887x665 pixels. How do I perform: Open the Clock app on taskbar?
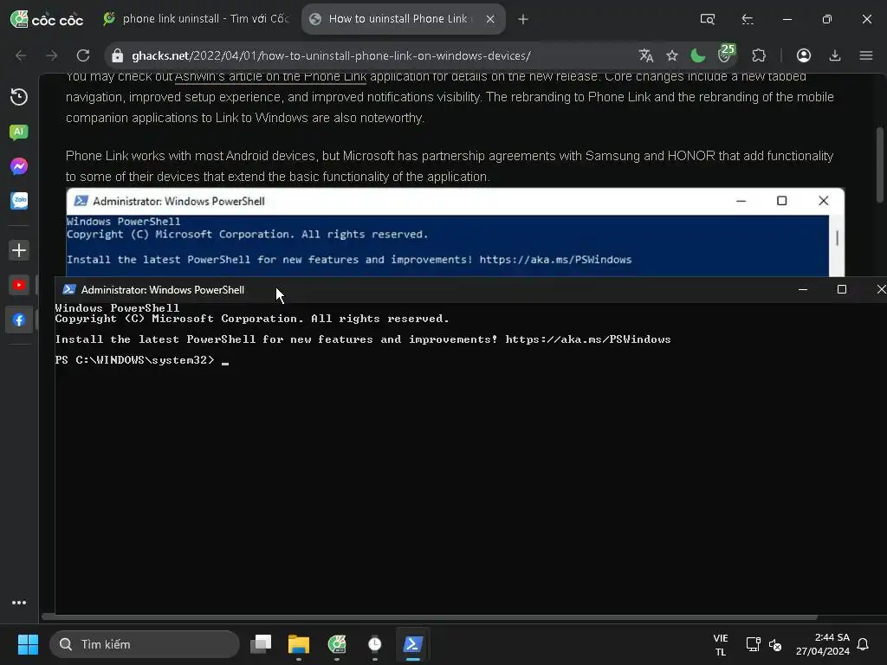click(x=374, y=644)
